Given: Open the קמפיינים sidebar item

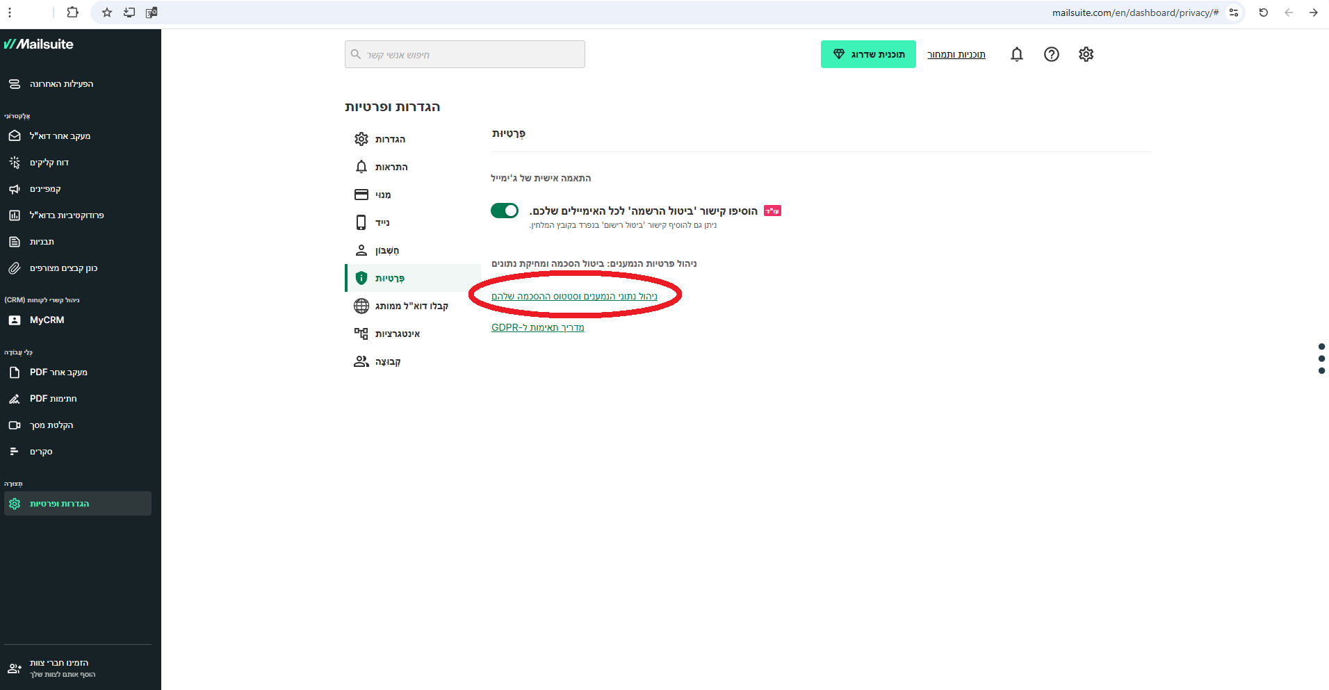Looking at the screenshot, I should pyautogui.click(x=45, y=189).
